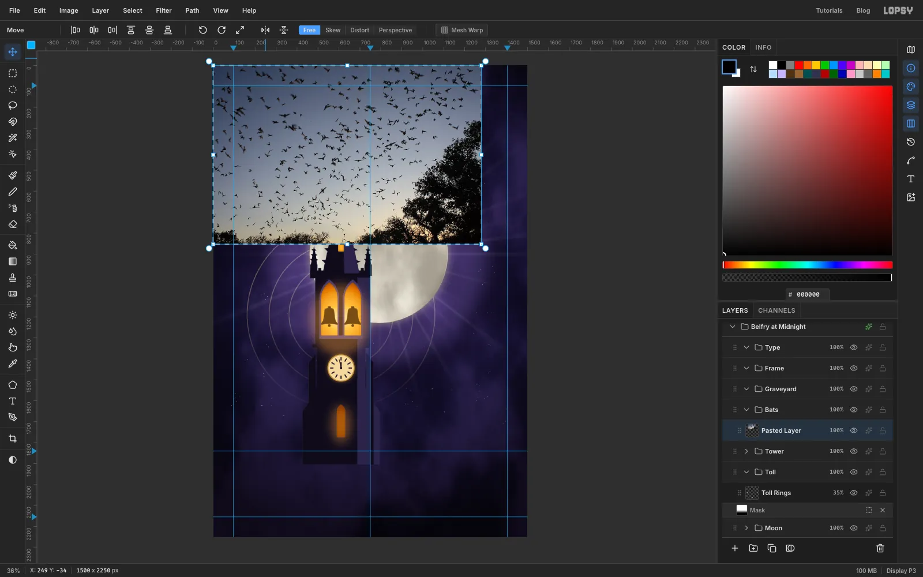The image size is (923, 577).
Task: Delete the selected layer with the trash icon
Action: coord(880,548)
